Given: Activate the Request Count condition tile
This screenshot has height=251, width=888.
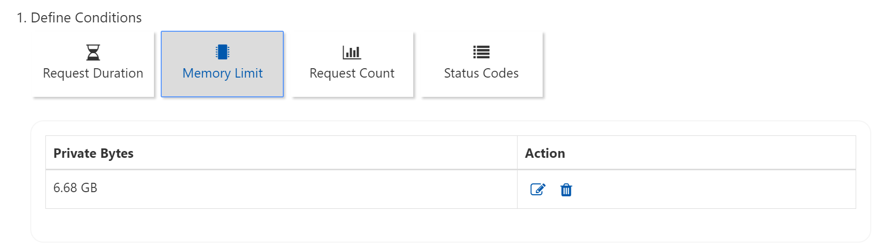Looking at the screenshot, I should tap(352, 64).
